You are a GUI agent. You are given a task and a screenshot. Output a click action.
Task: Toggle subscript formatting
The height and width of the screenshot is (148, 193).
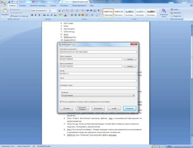coord(48,15)
